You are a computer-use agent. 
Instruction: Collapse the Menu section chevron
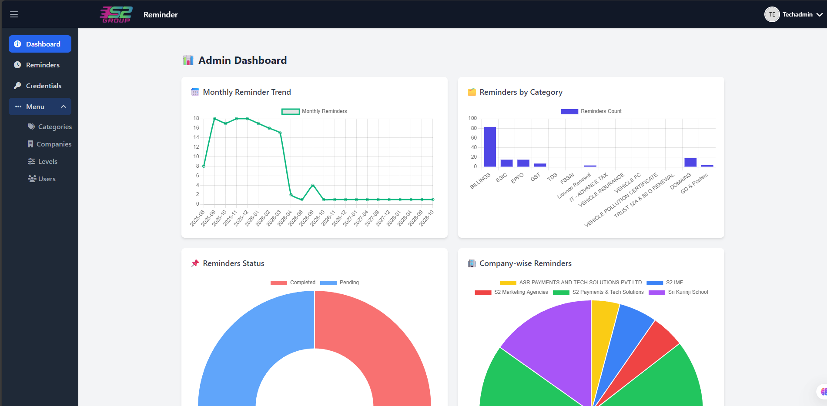coord(64,106)
